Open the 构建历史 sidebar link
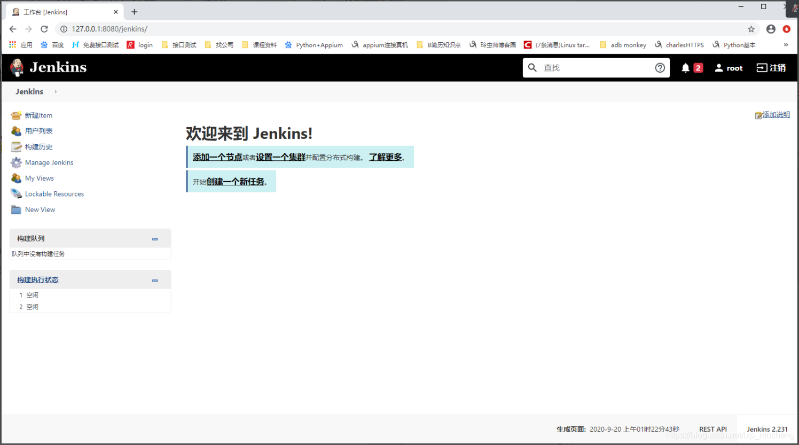The image size is (799, 445). pos(38,147)
